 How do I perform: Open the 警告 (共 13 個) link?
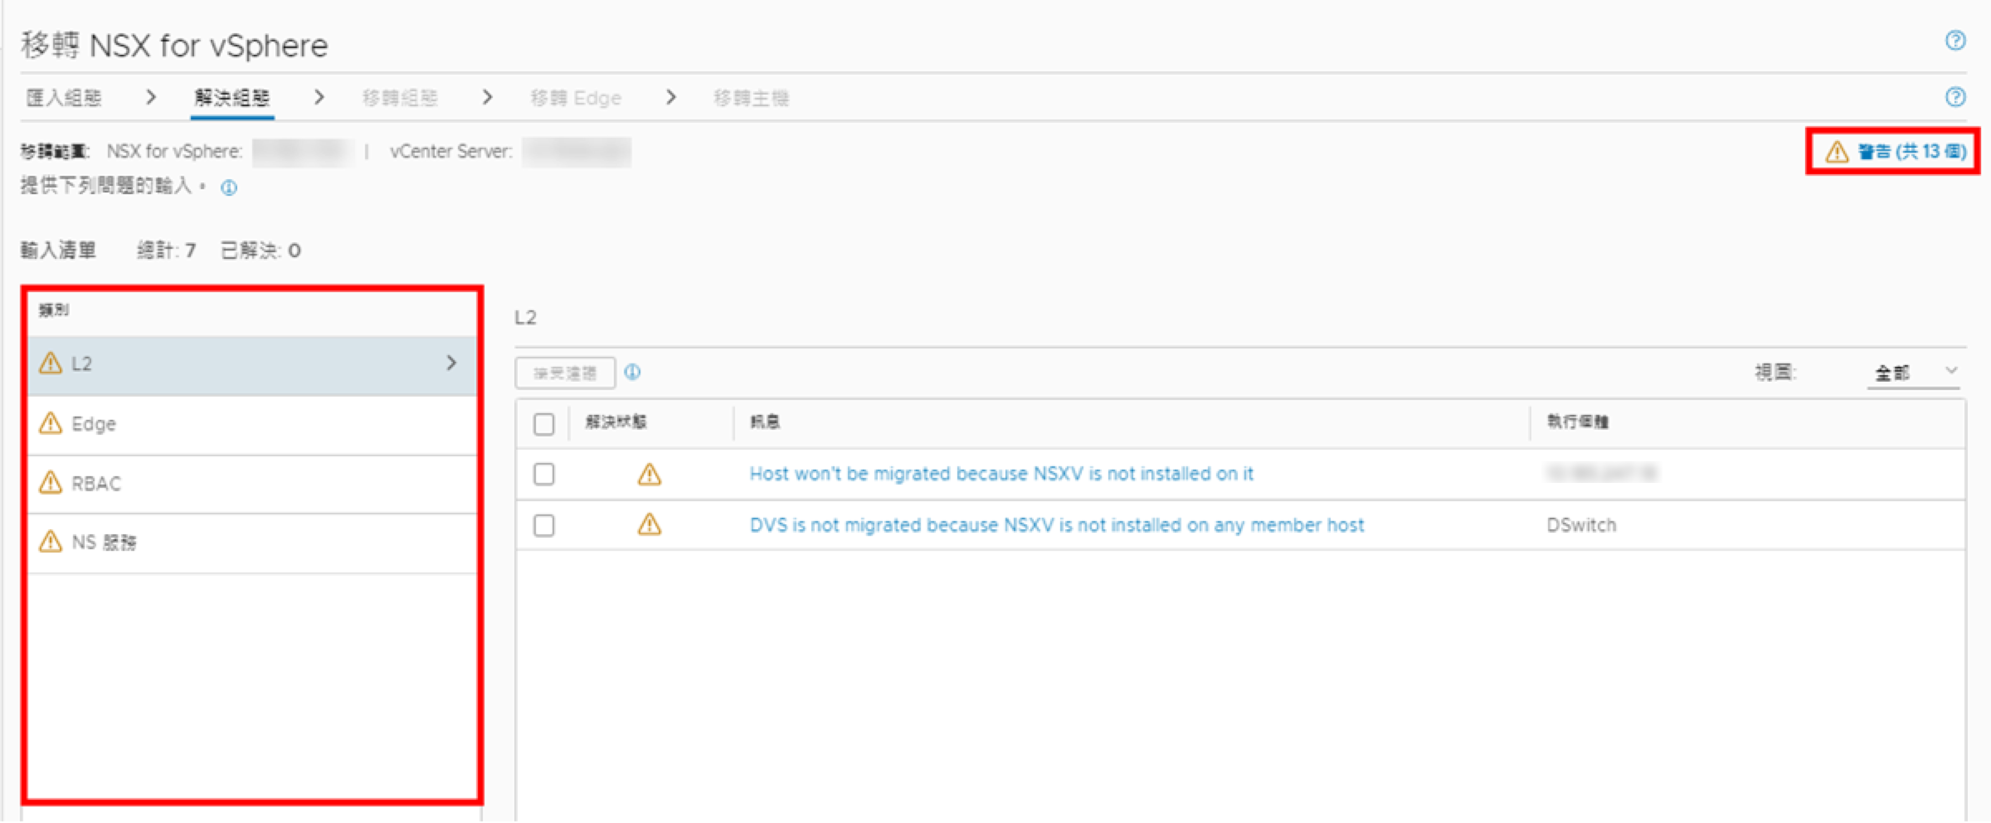[x=1911, y=152]
